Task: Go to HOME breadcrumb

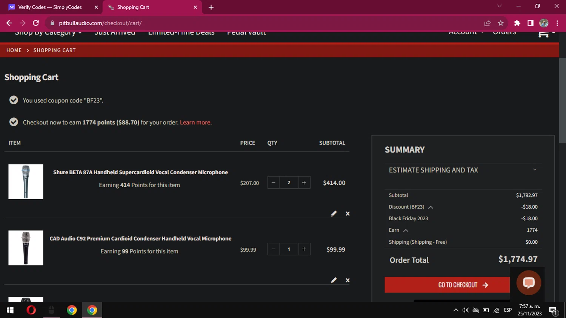Action: point(14,50)
